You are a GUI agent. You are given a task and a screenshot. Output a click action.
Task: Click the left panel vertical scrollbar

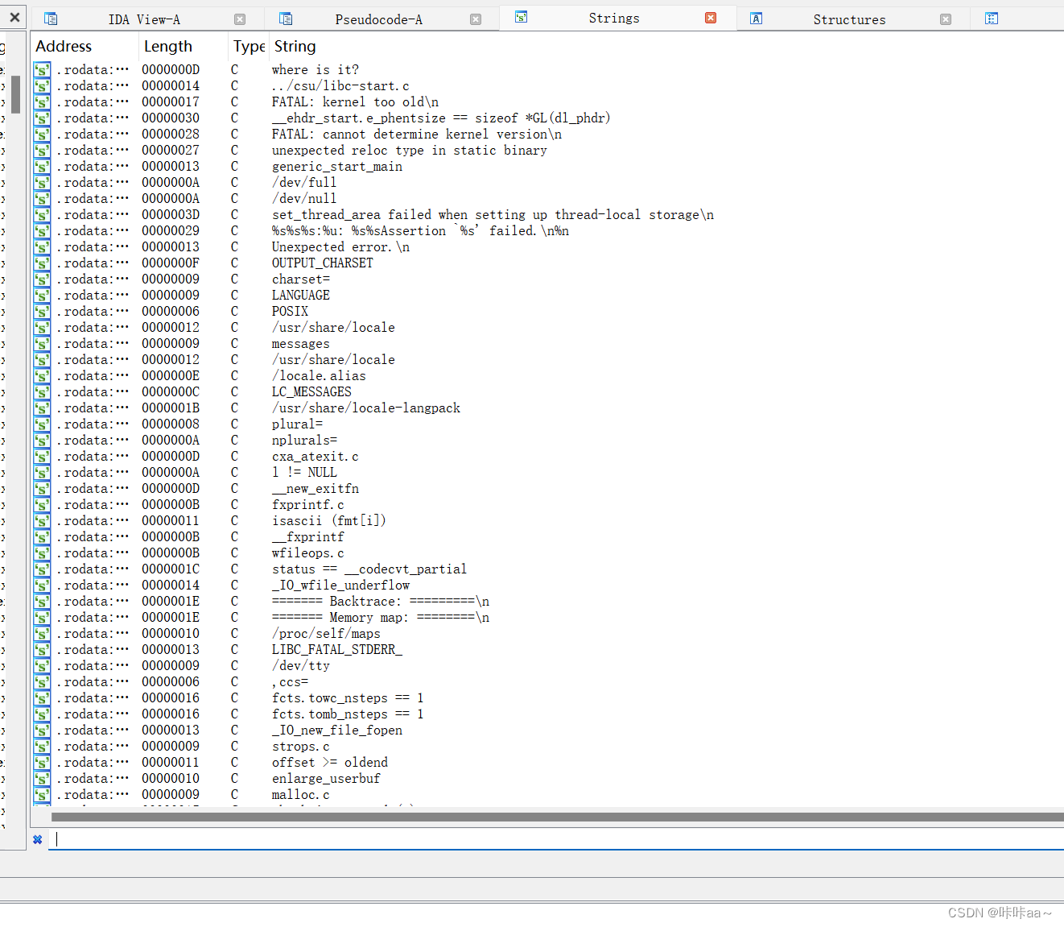tap(14, 93)
